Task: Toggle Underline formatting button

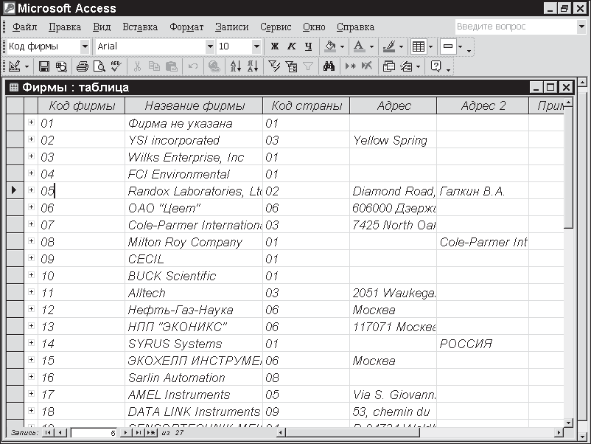Action: (x=308, y=46)
